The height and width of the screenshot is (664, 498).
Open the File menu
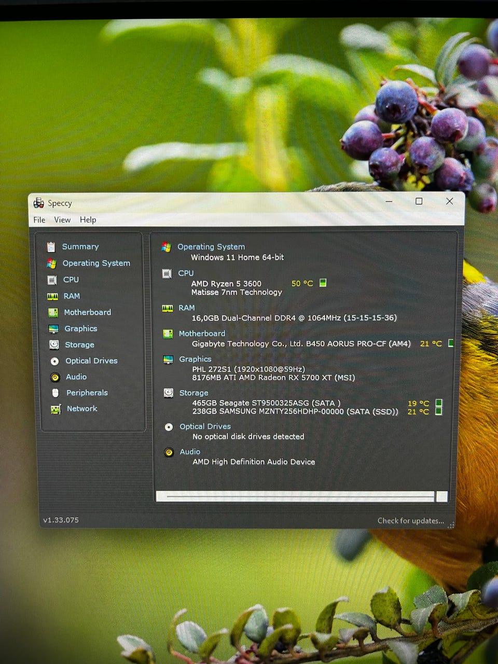(x=39, y=220)
